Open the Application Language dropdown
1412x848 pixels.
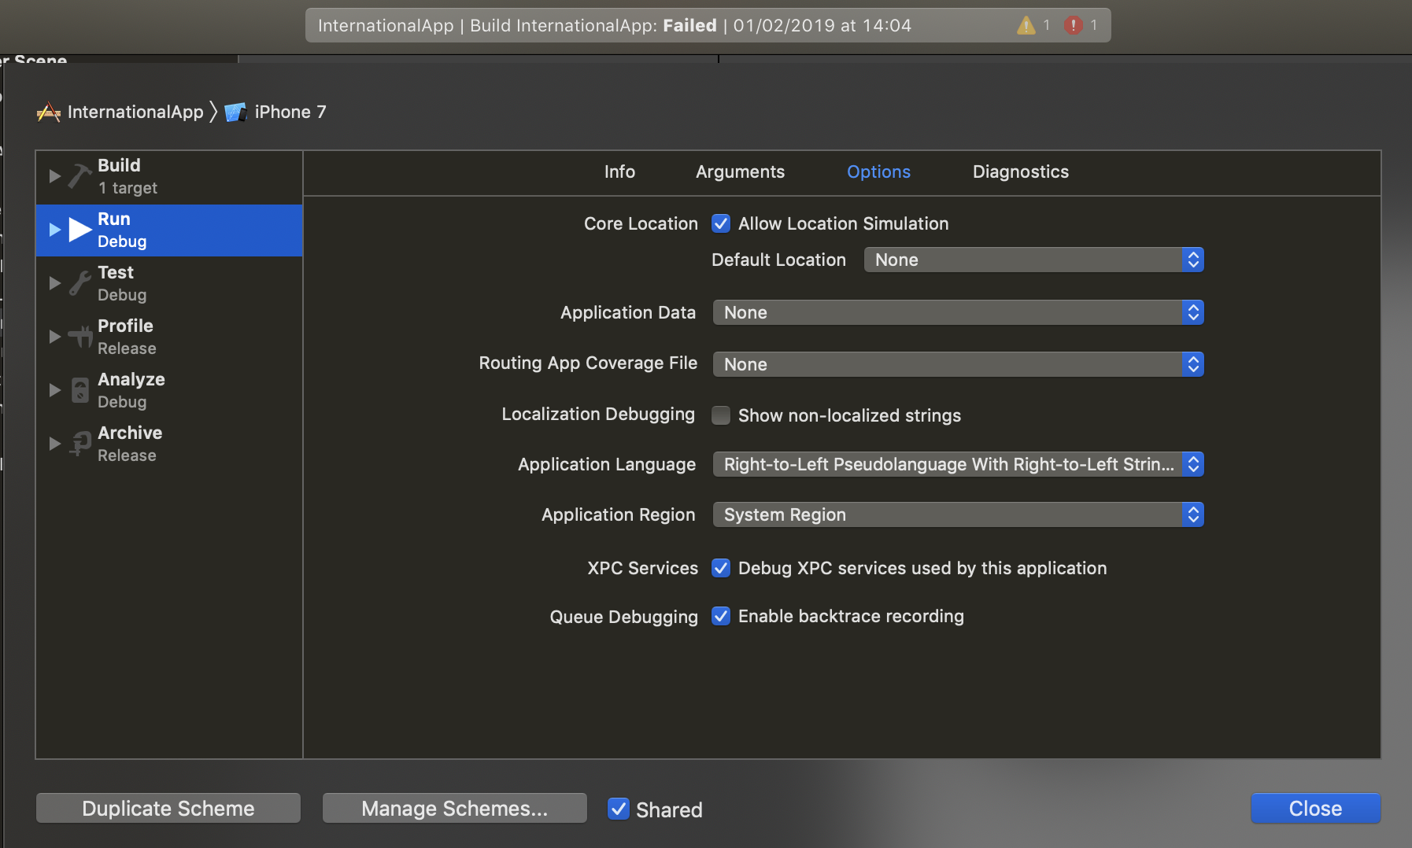click(958, 464)
